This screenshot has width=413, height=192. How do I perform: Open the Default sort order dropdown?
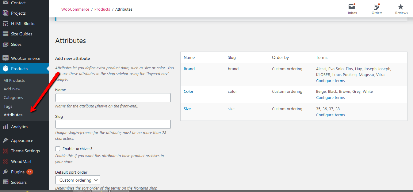[78, 180]
